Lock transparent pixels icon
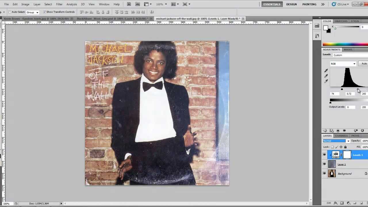368x207 pixels. (x=332, y=147)
